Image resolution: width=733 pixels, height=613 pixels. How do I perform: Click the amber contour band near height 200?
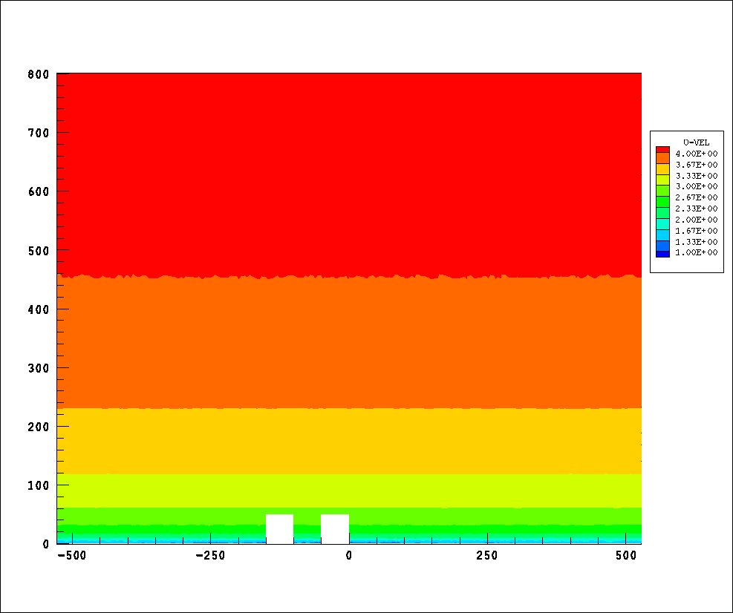click(x=349, y=442)
